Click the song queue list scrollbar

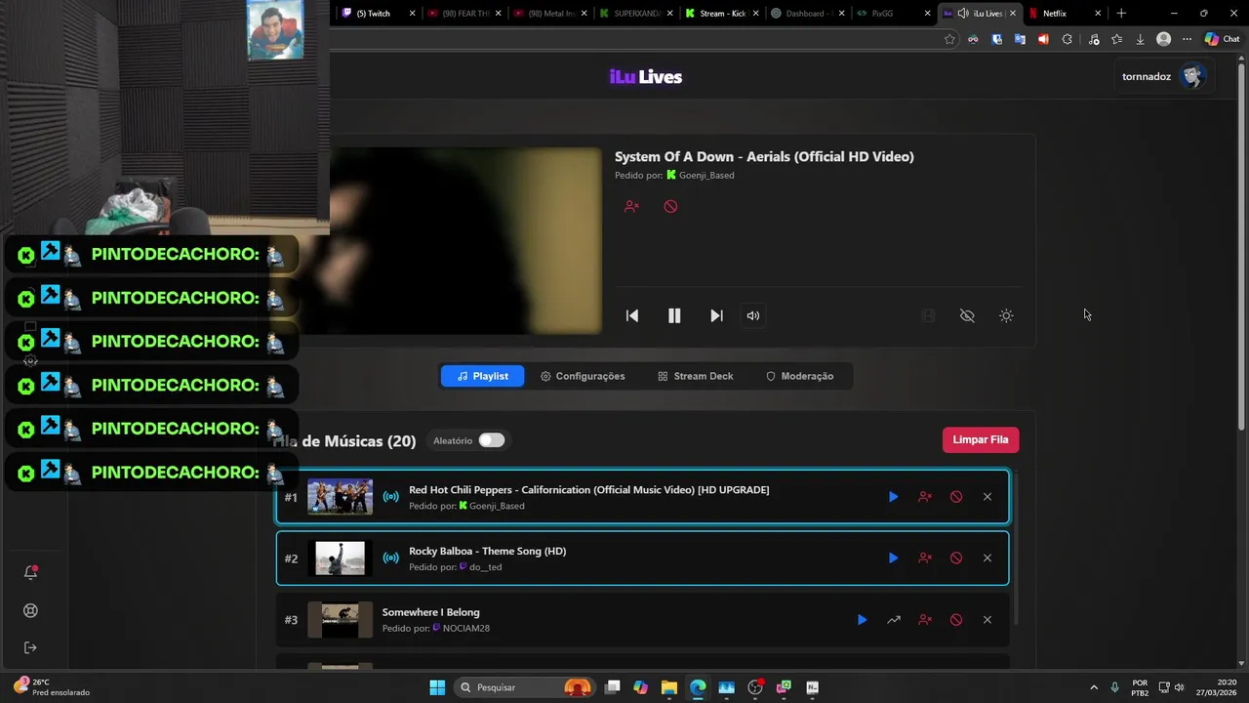[x=1015, y=547]
